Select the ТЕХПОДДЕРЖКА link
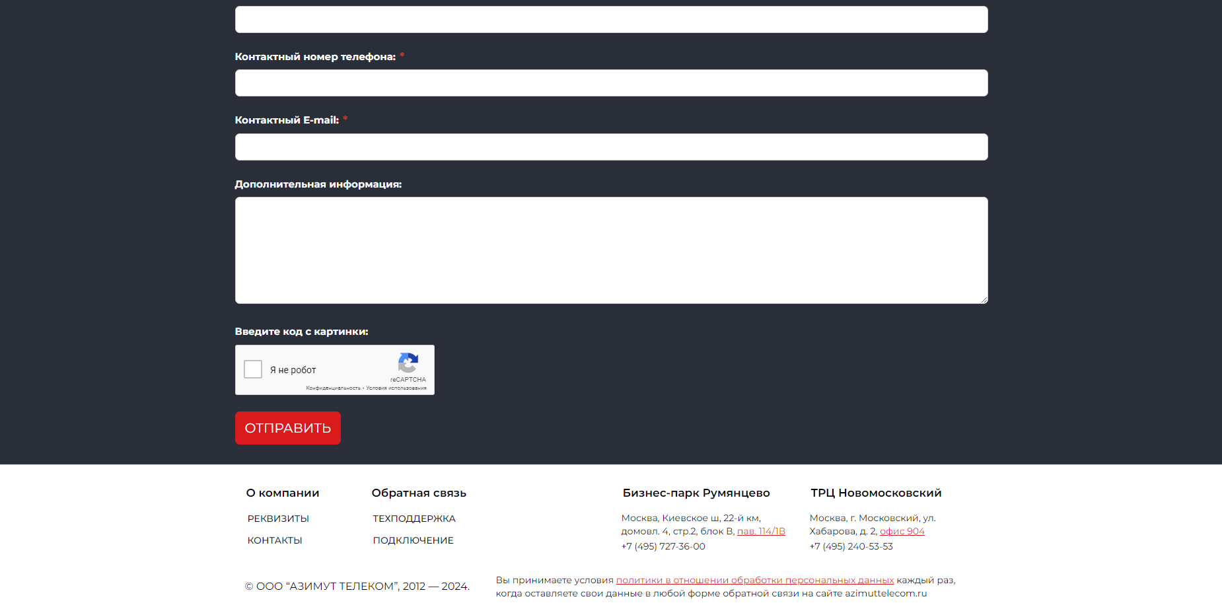Image resolution: width=1222 pixels, height=609 pixels. pos(413,519)
